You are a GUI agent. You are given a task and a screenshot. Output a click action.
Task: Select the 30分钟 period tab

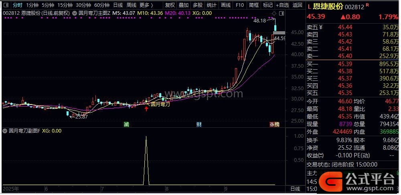83,5
